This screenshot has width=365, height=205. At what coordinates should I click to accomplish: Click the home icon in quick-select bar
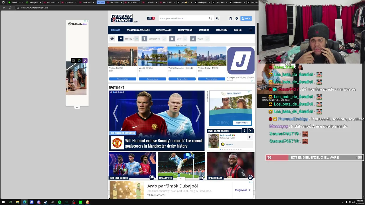(112, 39)
